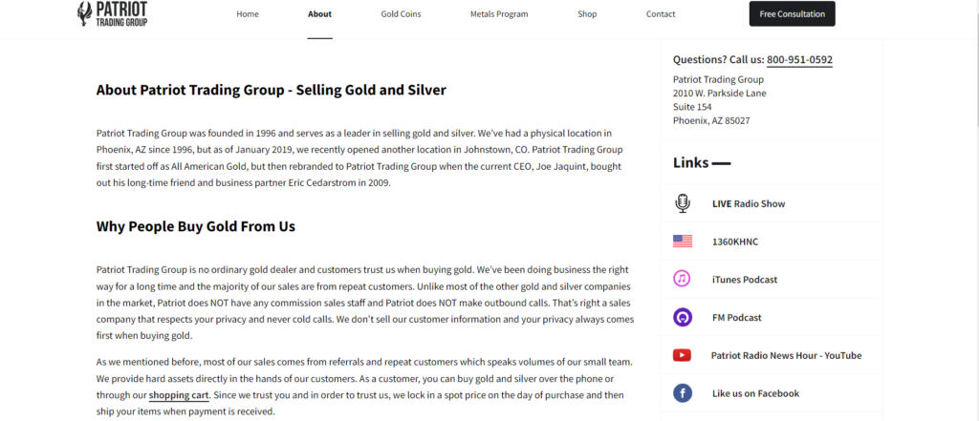Image resolution: width=979 pixels, height=421 pixels.
Task: Visit the Shop page from navigation
Action: [587, 13]
